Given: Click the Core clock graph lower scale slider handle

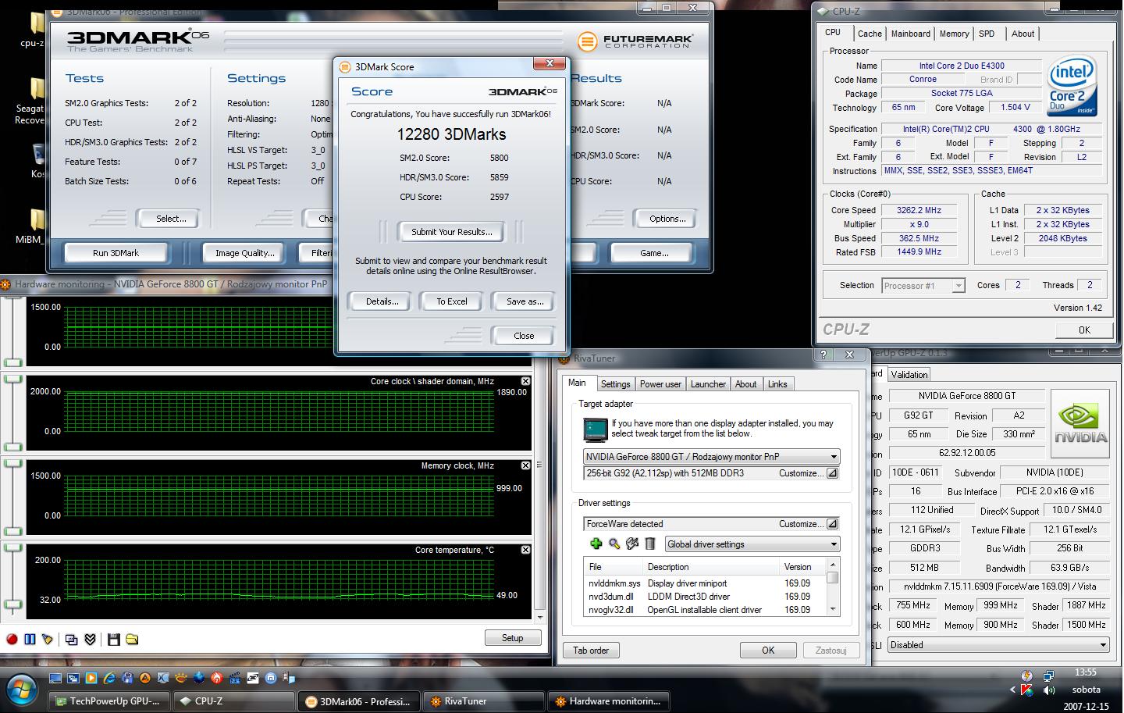Looking at the screenshot, I should [13, 447].
